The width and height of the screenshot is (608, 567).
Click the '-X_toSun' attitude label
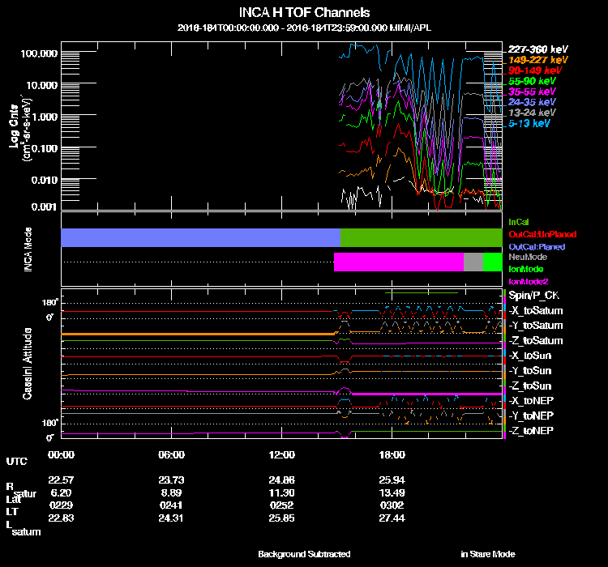(530, 356)
